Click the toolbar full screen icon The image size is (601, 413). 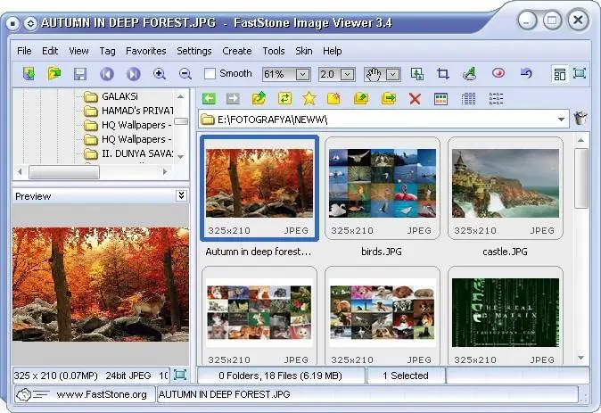(579, 73)
